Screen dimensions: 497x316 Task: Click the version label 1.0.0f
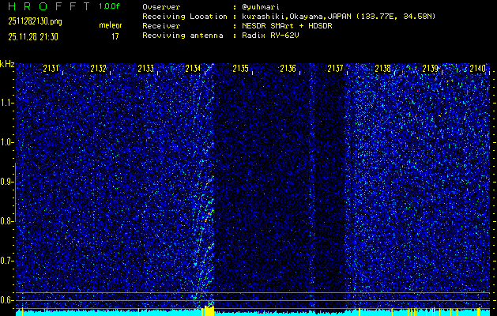tap(111, 6)
